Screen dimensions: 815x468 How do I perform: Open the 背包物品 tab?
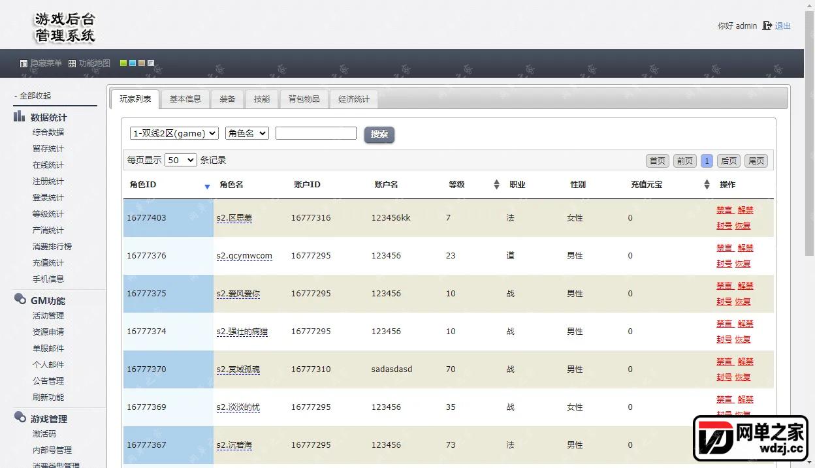(x=304, y=99)
